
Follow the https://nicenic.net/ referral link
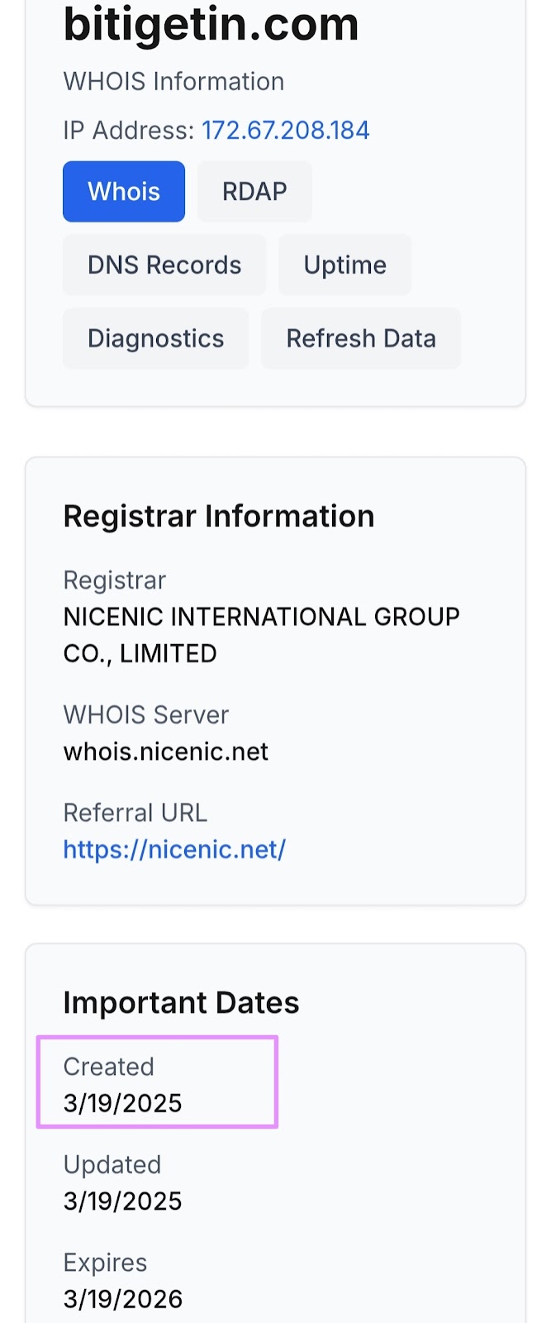[x=174, y=849]
